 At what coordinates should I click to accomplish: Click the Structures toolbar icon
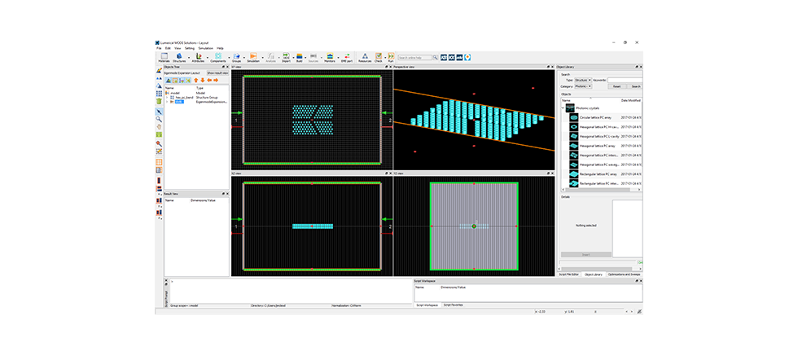coord(180,56)
